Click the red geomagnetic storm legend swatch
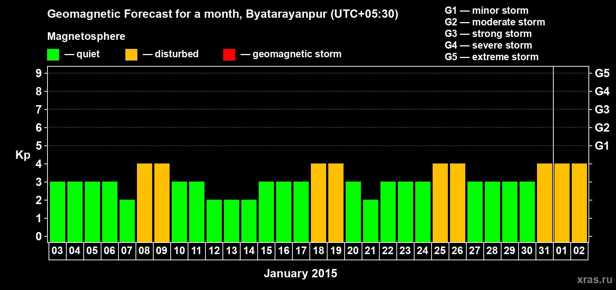 tap(229, 55)
